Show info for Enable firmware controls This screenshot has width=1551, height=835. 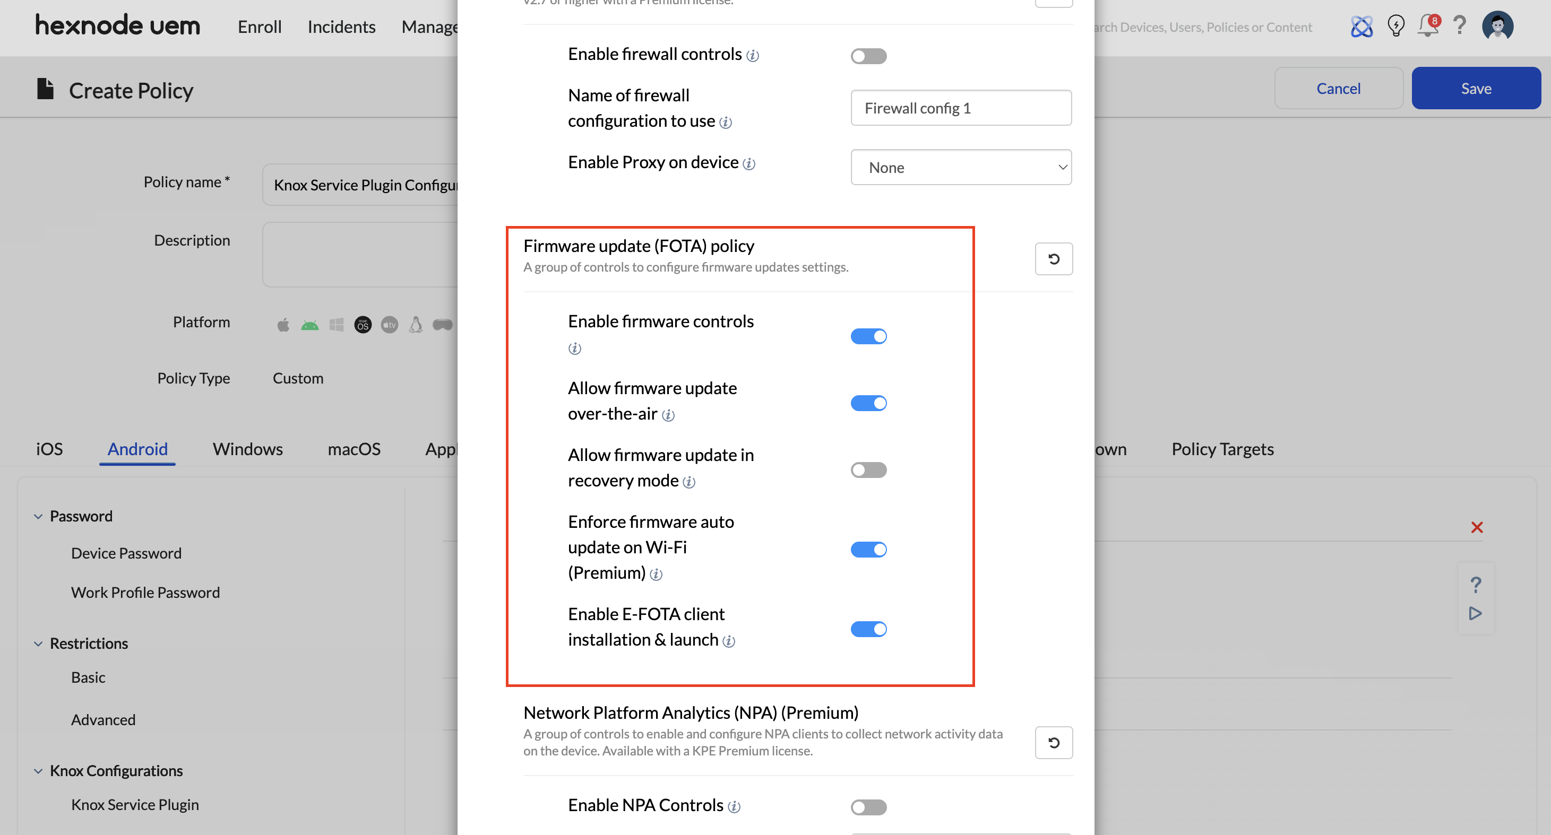pyautogui.click(x=575, y=349)
